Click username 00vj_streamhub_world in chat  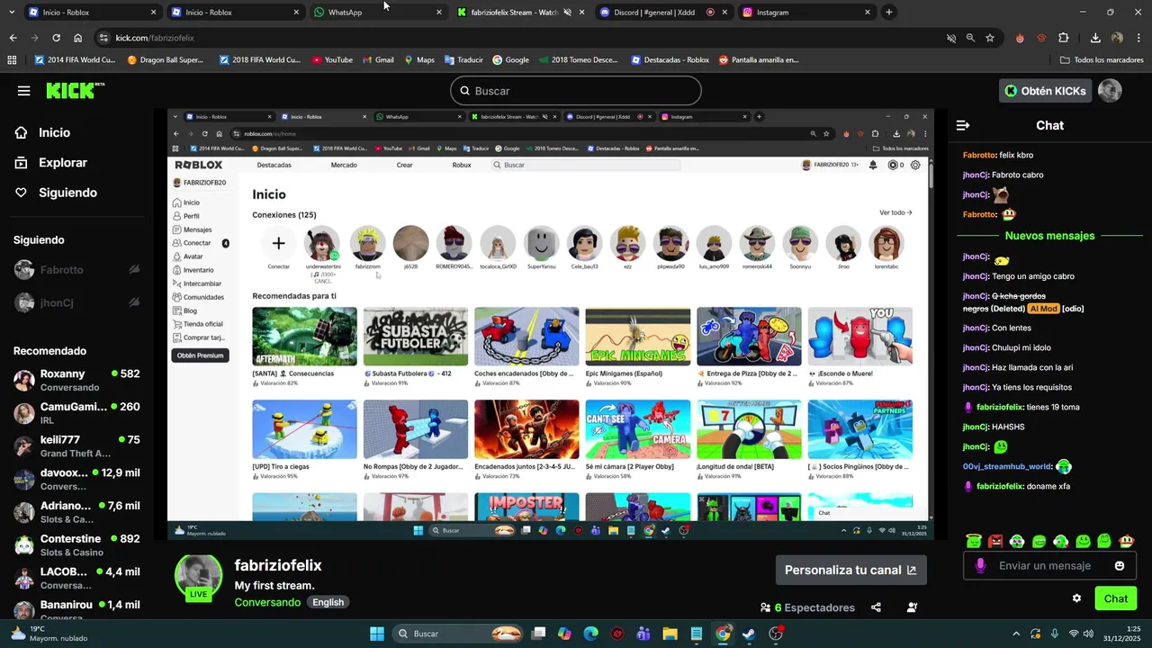tap(1007, 466)
